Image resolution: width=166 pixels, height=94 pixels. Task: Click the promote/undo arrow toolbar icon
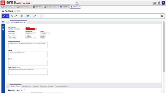click(x=16, y=16)
